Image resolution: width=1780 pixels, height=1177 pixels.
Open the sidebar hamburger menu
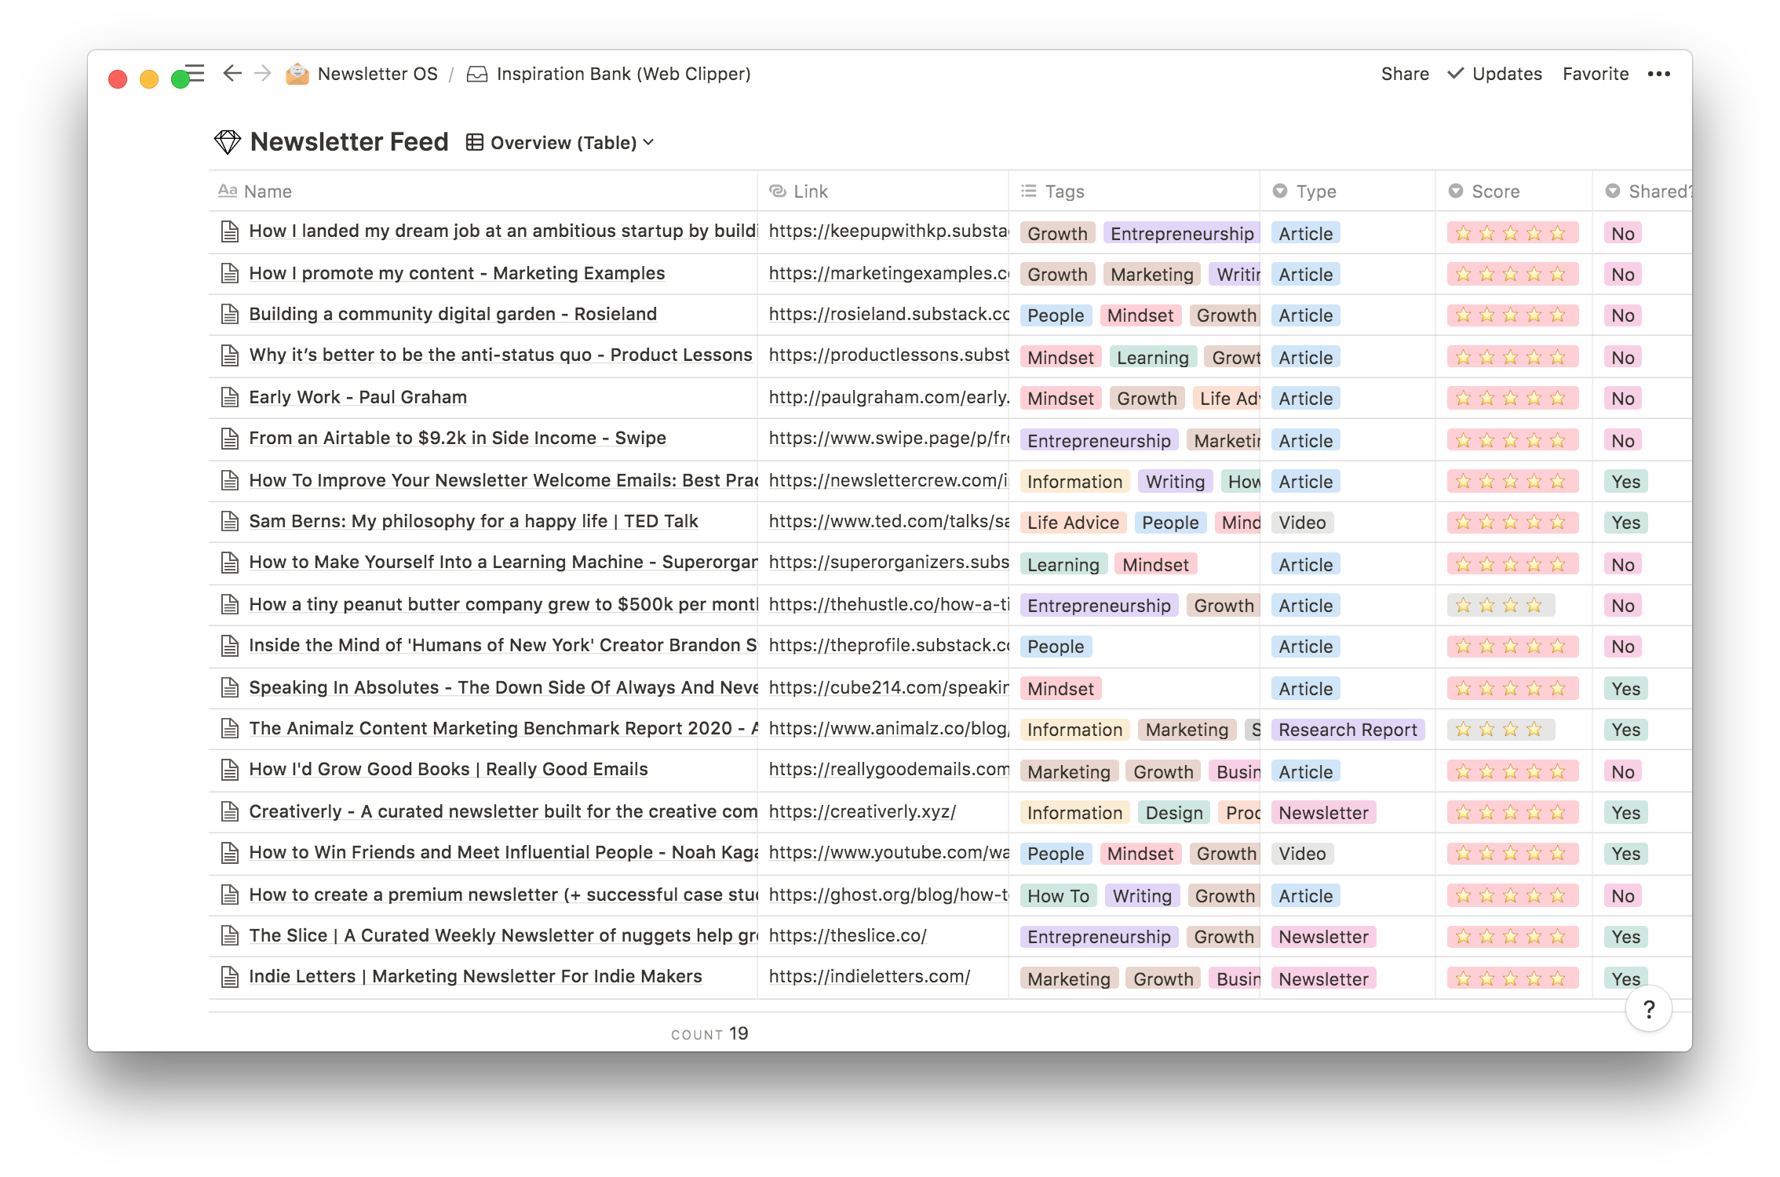195,73
